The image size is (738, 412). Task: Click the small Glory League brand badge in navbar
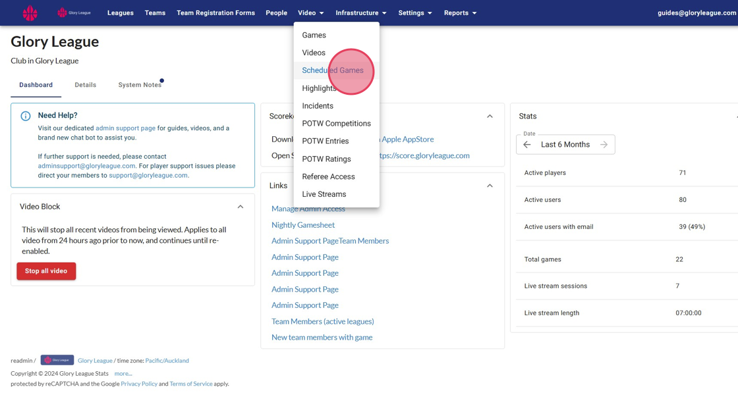pos(74,13)
